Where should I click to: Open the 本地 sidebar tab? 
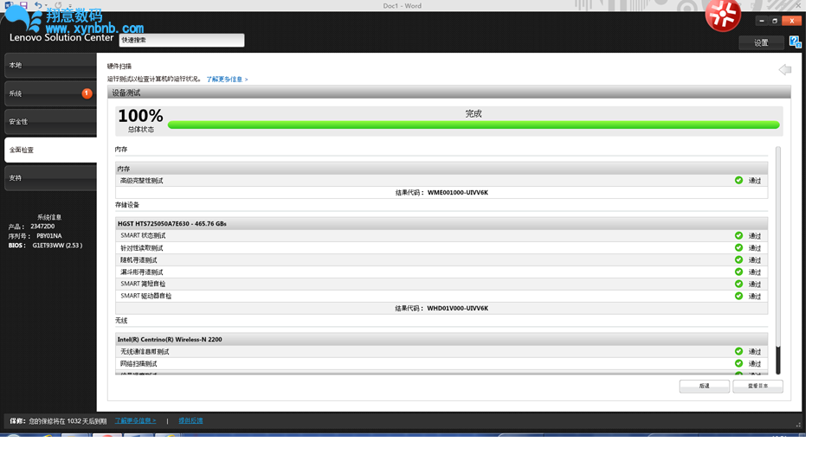click(x=50, y=65)
